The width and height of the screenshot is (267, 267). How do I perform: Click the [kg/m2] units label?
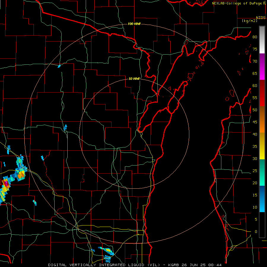[x=249, y=21]
